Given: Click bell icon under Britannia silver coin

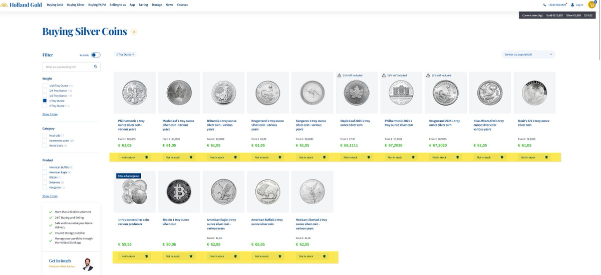Looking at the screenshot, I should point(235,157).
